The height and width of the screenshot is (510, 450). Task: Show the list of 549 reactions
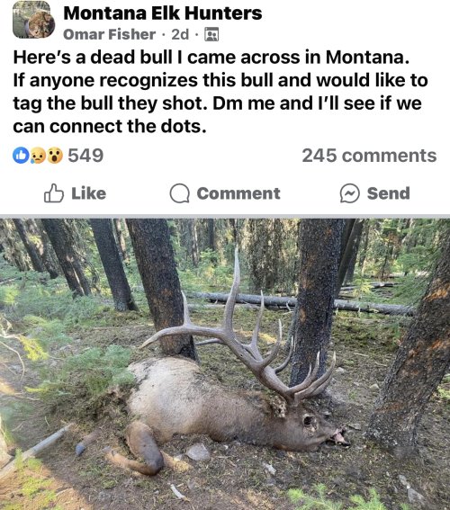click(x=85, y=156)
